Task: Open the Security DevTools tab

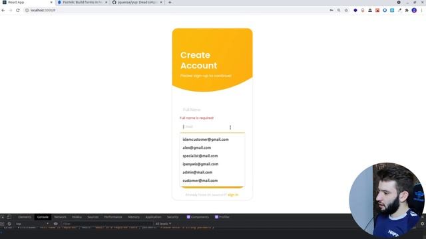Action: [x=173, y=217]
